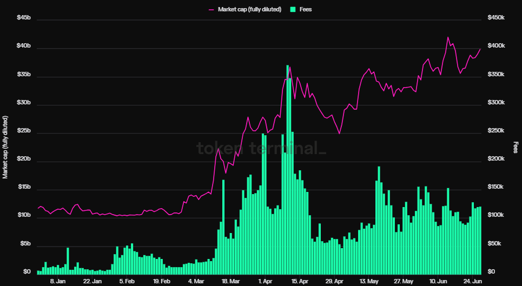Click the 24. Jun date label
This screenshot has width=522, height=286.
pyautogui.click(x=472, y=281)
